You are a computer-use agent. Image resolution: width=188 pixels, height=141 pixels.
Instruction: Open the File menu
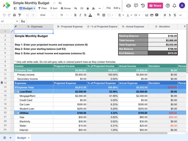(x=109, y=8)
